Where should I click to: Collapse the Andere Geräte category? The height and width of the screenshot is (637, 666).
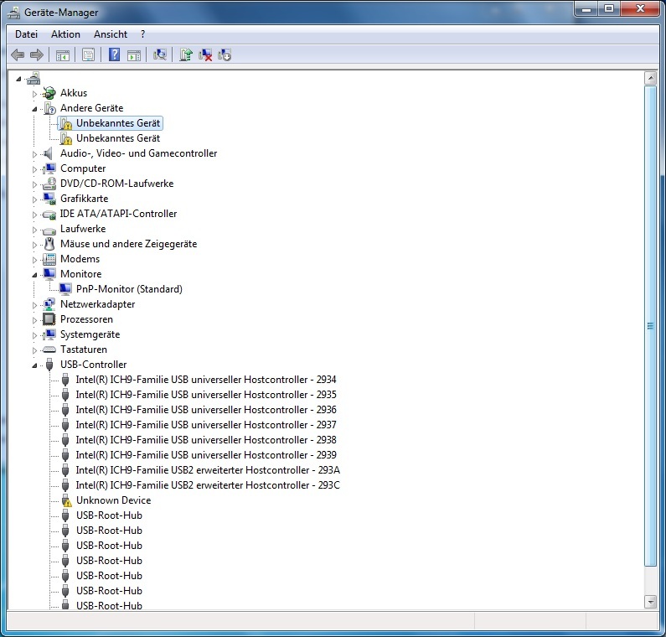(35, 109)
